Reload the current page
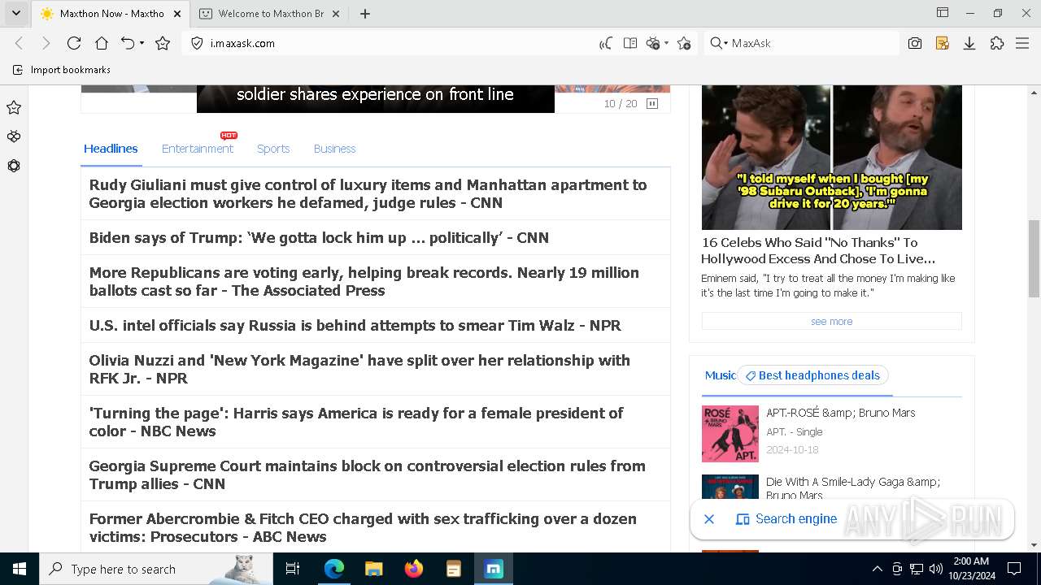 pyautogui.click(x=74, y=43)
